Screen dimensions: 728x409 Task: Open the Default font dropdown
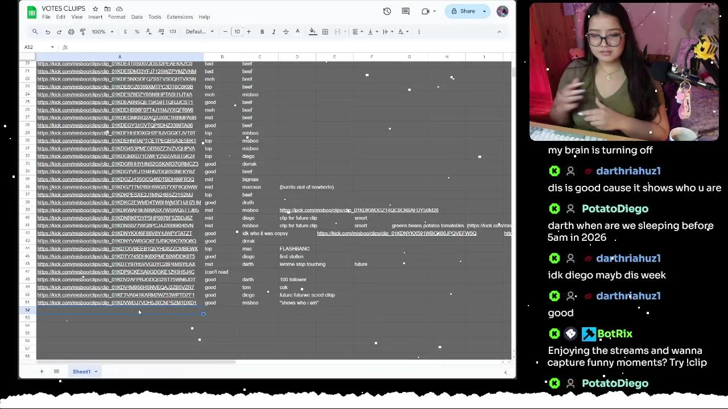click(200, 32)
